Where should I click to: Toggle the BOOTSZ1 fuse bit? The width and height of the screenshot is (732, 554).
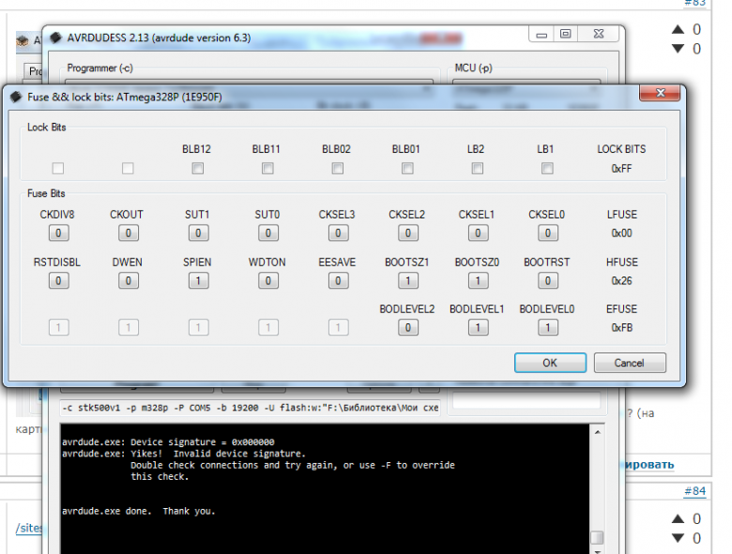pyautogui.click(x=408, y=280)
